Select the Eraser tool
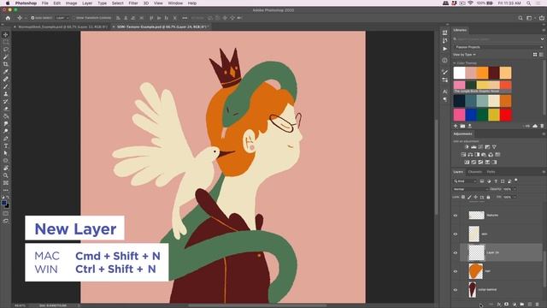Image resolution: width=547 pixels, height=308 pixels. point(6,109)
